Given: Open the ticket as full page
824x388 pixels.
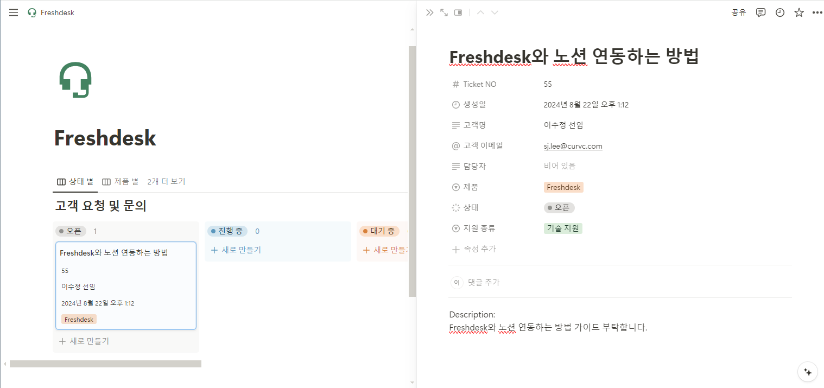Looking at the screenshot, I should (444, 12).
